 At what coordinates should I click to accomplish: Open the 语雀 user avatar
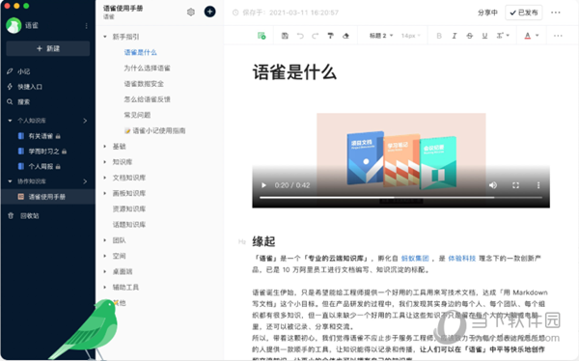(14, 25)
